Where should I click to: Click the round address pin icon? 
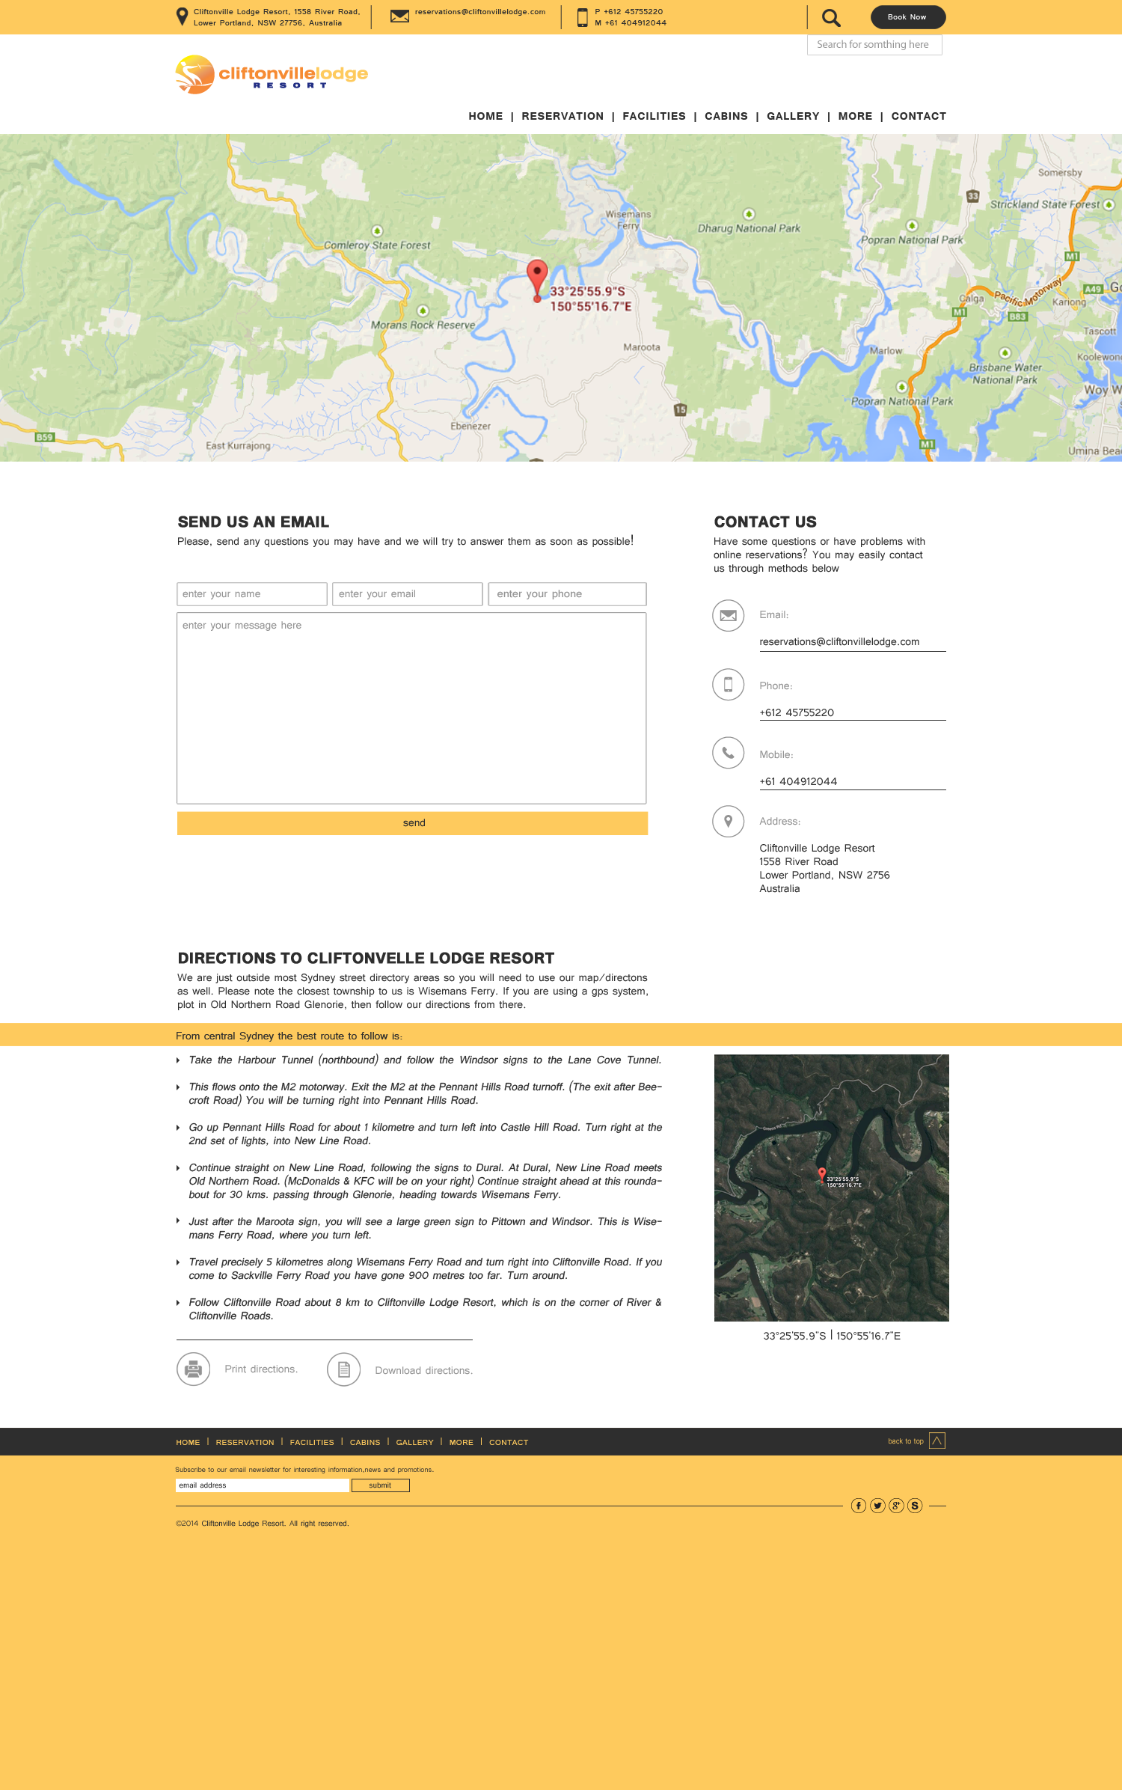click(728, 822)
